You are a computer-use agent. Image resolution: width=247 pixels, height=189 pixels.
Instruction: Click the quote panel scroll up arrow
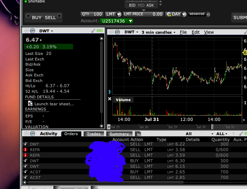tap(102, 39)
